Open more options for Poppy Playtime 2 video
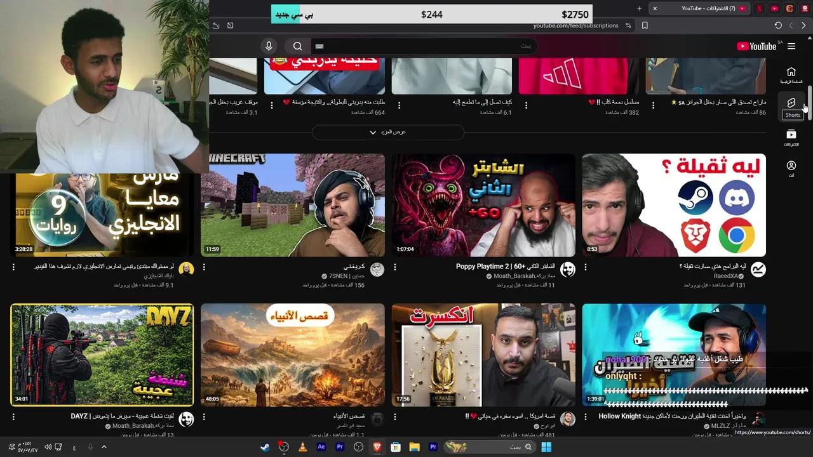 point(394,268)
